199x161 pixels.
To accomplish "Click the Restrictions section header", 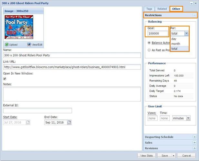I will (x=171, y=15).
